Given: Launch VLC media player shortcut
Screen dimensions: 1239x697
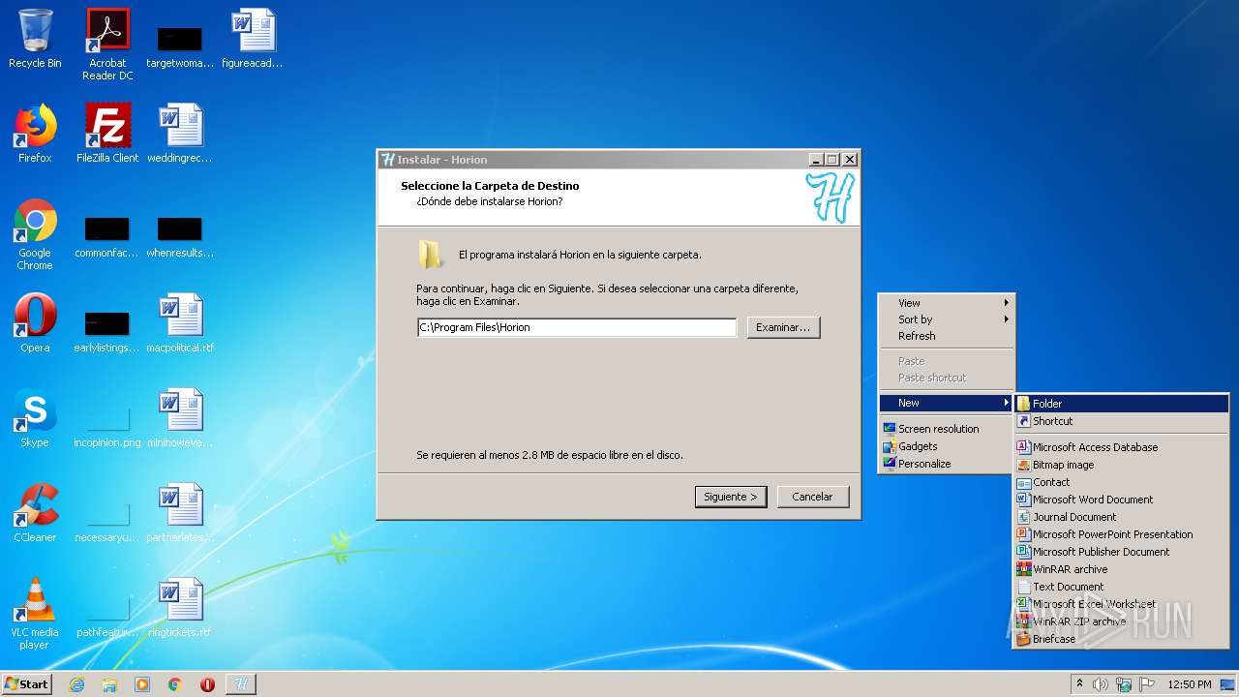Looking at the screenshot, I should tap(35, 614).
